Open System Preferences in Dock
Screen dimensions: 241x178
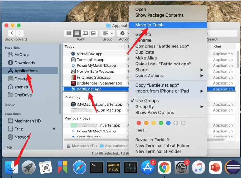point(181,167)
